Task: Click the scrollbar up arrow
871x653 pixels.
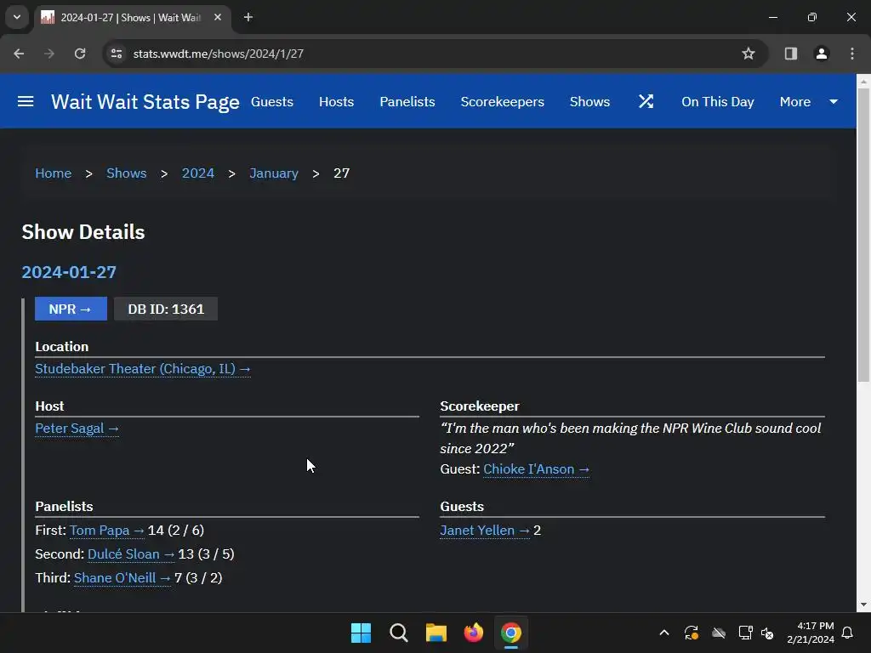Action: point(864,82)
